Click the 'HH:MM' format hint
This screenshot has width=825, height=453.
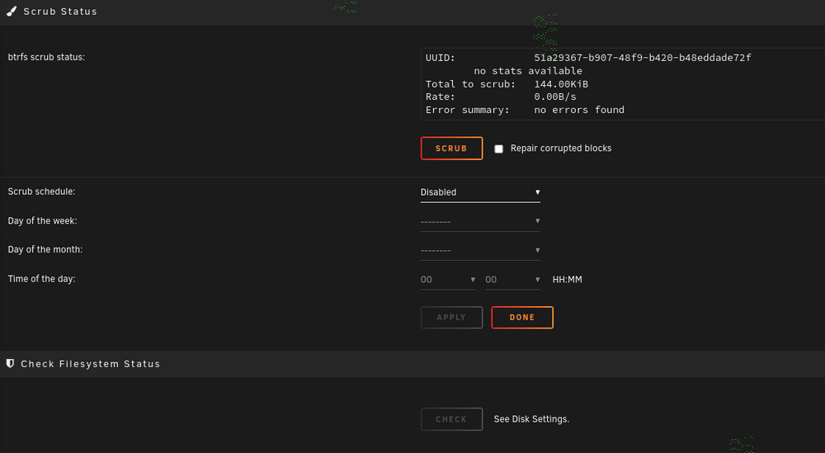[568, 280]
